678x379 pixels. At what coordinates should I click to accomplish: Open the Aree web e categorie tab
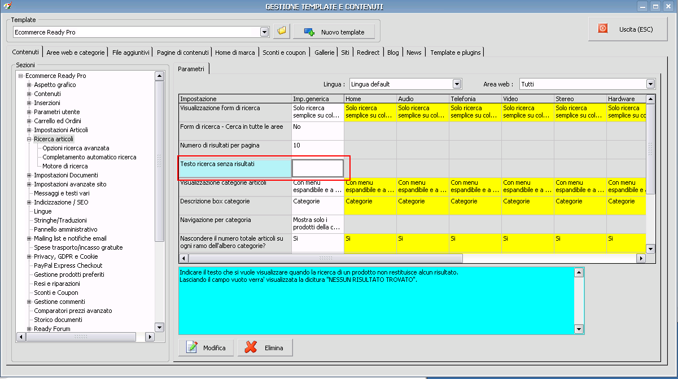click(76, 53)
